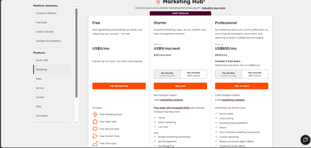Click the Free Data tools icon
The height and width of the screenshot is (148, 311).
(95, 143)
